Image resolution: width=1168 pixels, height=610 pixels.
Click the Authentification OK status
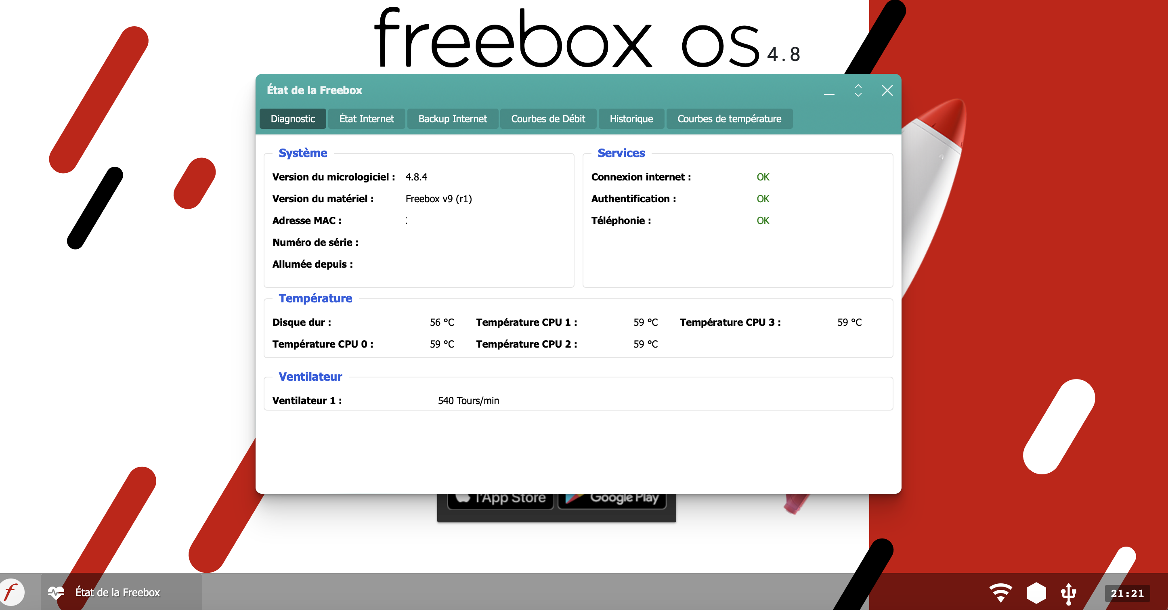click(x=763, y=199)
